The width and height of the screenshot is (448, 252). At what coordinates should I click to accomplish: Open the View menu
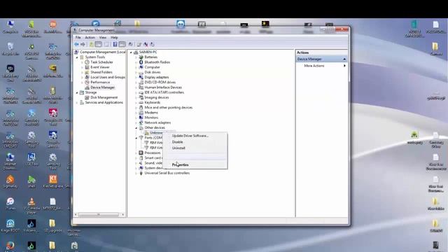[103, 37]
